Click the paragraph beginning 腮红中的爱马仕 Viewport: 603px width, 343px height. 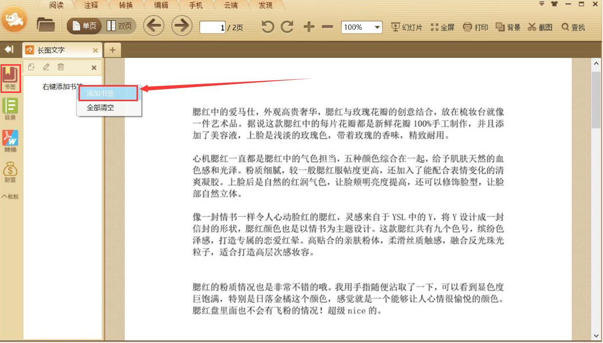pyautogui.click(x=348, y=124)
